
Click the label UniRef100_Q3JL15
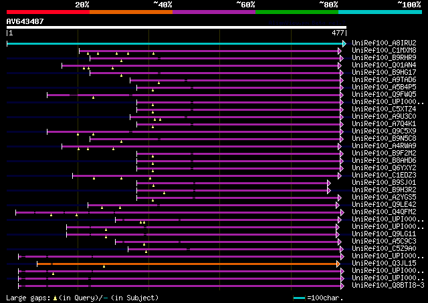click(384, 264)
